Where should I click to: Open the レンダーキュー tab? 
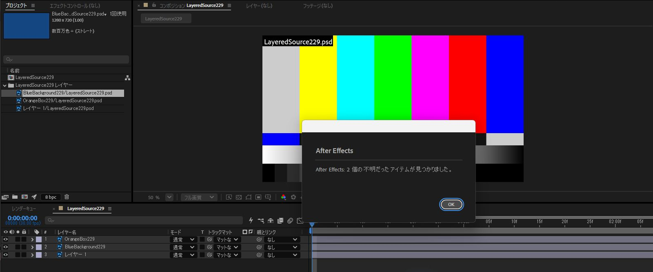tap(24, 208)
